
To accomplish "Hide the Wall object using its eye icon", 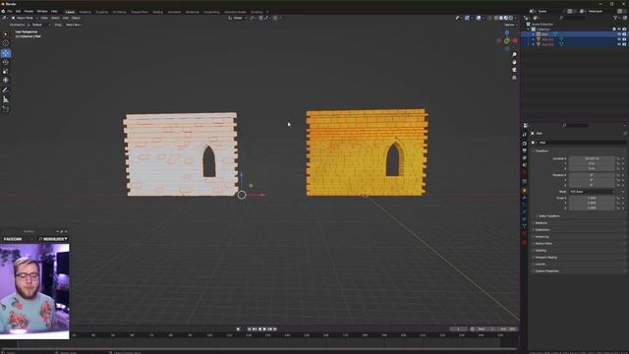I will [619, 34].
